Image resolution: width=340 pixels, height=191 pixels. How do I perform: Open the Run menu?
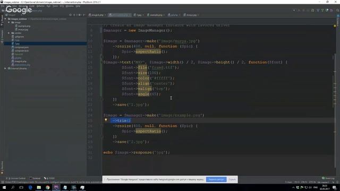48,6
